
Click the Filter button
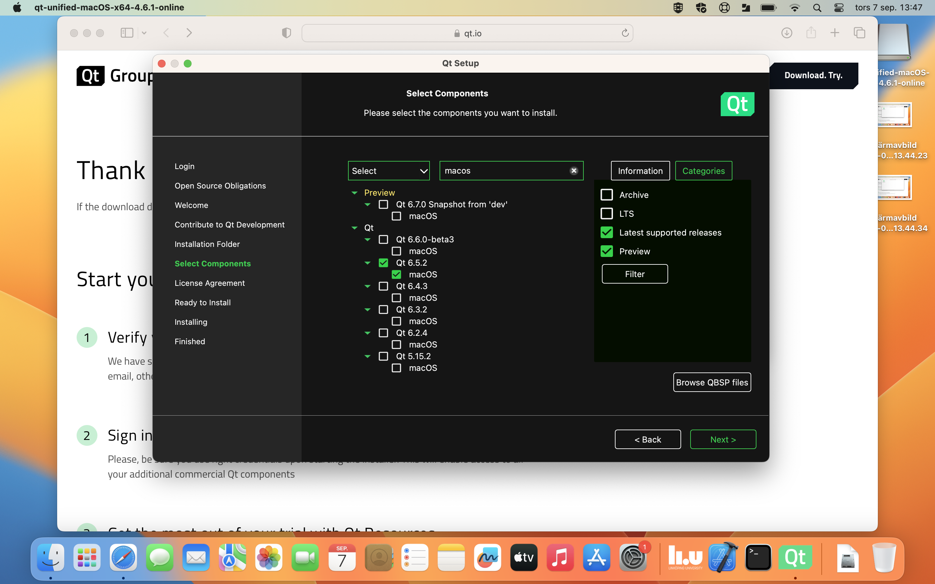635,274
